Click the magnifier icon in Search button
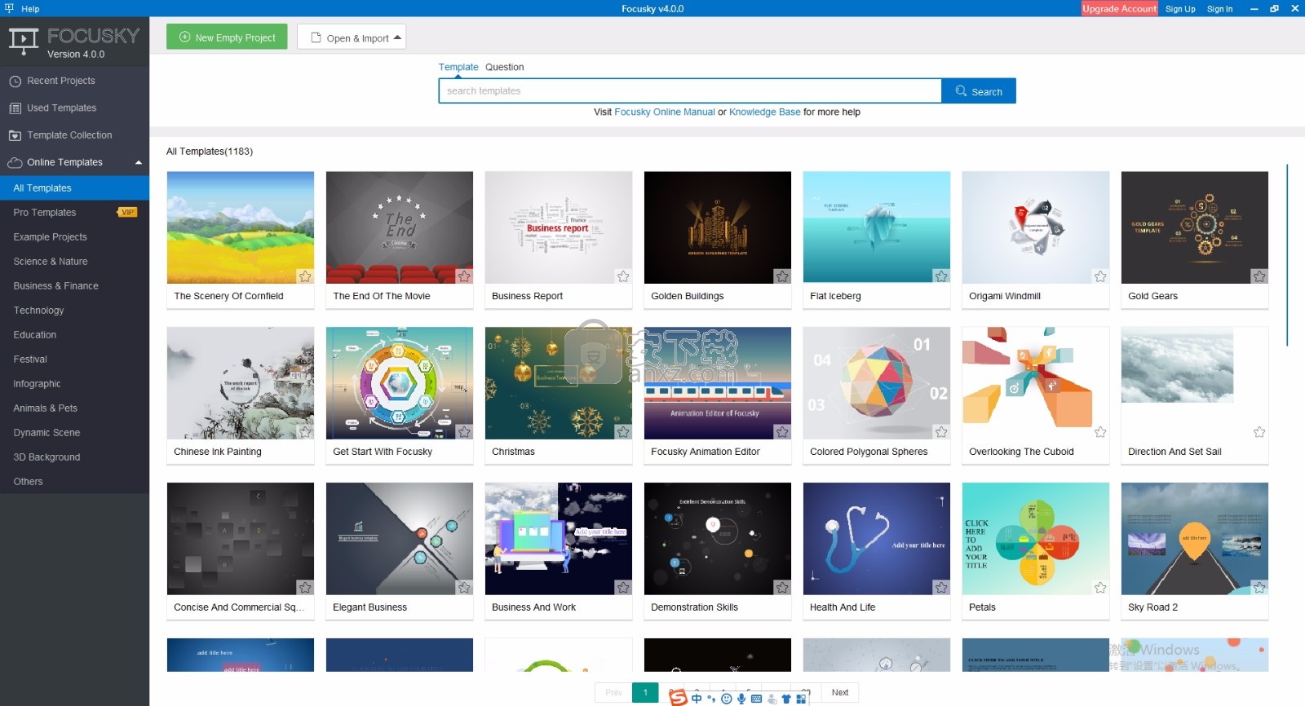 point(961,91)
